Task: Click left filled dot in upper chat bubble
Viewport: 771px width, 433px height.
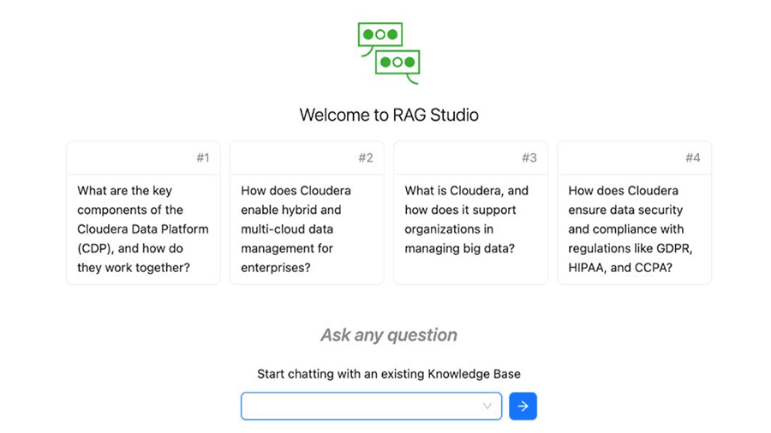Action: point(368,35)
